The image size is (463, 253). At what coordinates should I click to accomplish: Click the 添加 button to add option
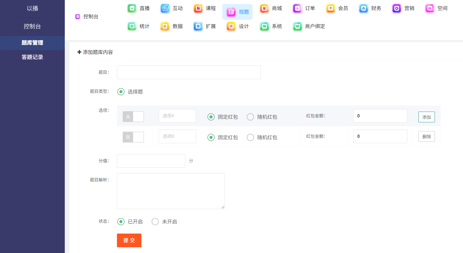pos(426,117)
